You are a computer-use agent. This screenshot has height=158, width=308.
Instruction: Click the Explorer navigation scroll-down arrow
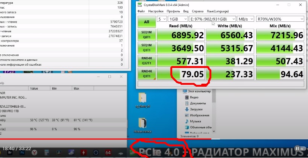[x=214, y=131]
